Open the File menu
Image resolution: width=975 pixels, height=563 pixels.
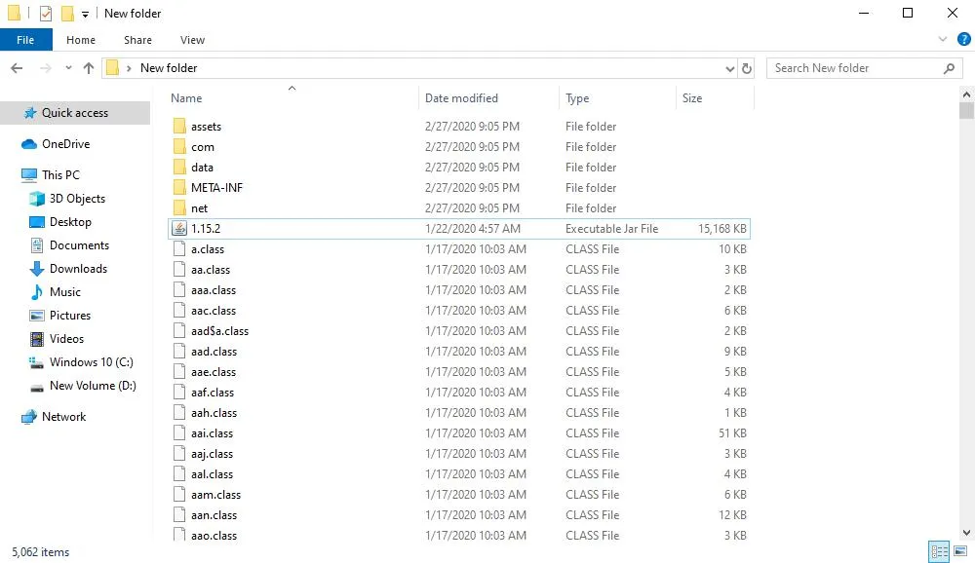point(25,40)
